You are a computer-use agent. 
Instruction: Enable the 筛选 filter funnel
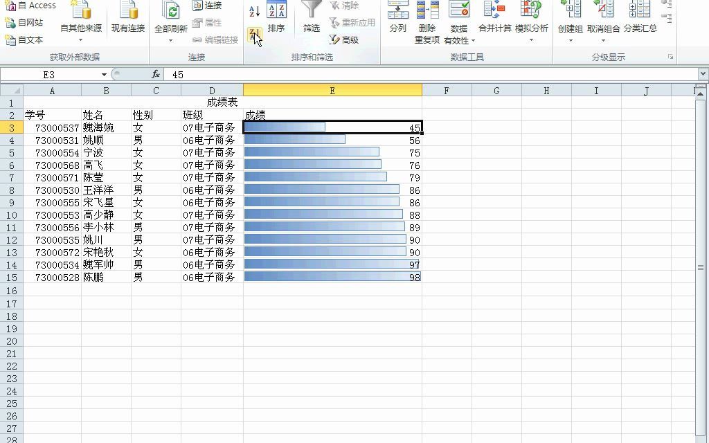311,17
